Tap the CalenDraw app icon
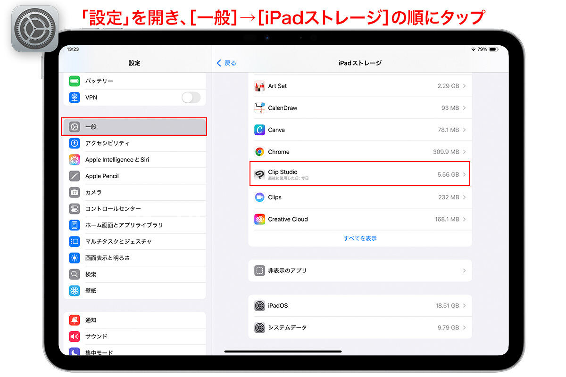 [x=259, y=108]
